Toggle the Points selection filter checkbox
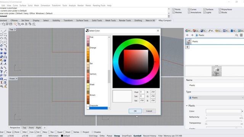244x137 pixels. (174, 9)
